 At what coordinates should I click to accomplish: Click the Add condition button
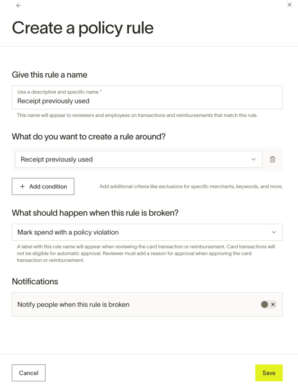pyautogui.click(x=43, y=186)
